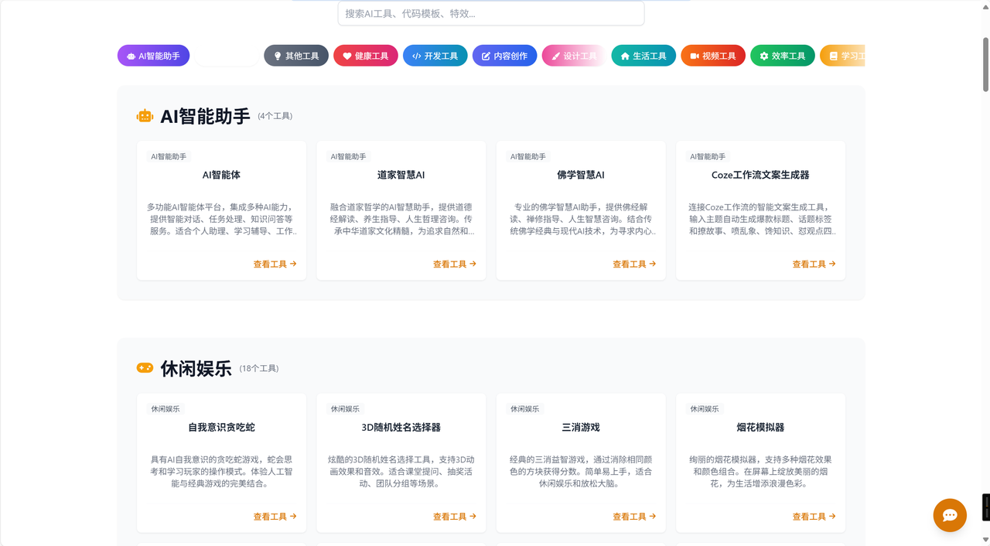Open the 效率工具 category
Image resolution: width=990 pixels, height=546 pixels.
click(783, 56)
